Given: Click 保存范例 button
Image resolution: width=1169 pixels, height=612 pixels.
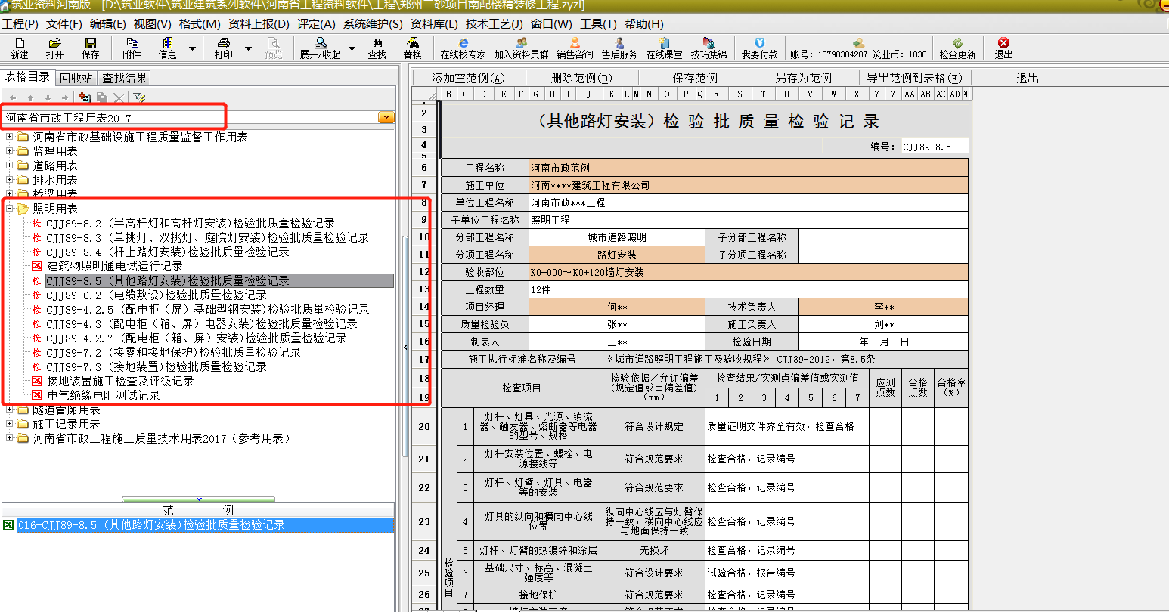Looking at the screenshot, I should click(696, 78).
